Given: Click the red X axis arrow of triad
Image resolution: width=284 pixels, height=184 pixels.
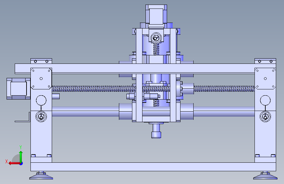Looking at the screenshot, I should [14, 163].
